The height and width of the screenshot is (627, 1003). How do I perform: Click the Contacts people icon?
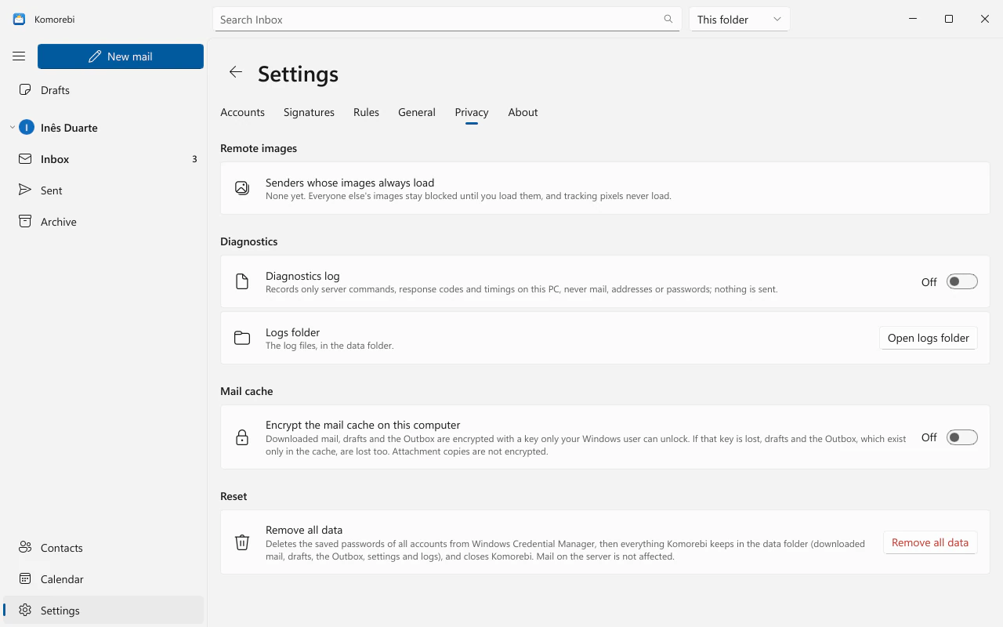click(x=25, y=548)
